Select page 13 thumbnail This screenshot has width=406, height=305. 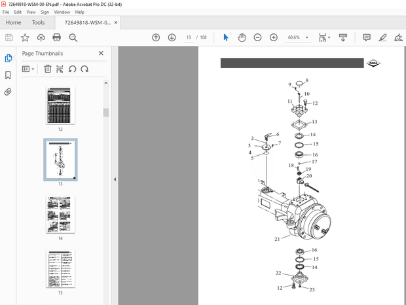point(60,160)
